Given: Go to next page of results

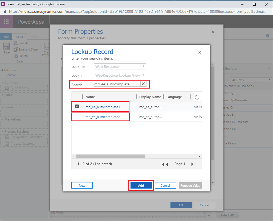Looking at the screenshot, I should 192,164.
